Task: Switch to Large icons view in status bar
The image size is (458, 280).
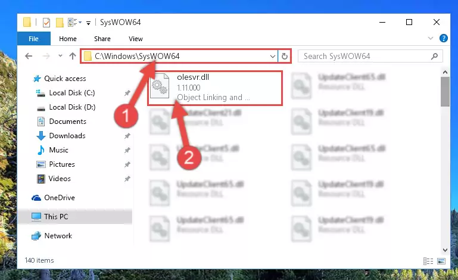Action: (x=441, y=261)
